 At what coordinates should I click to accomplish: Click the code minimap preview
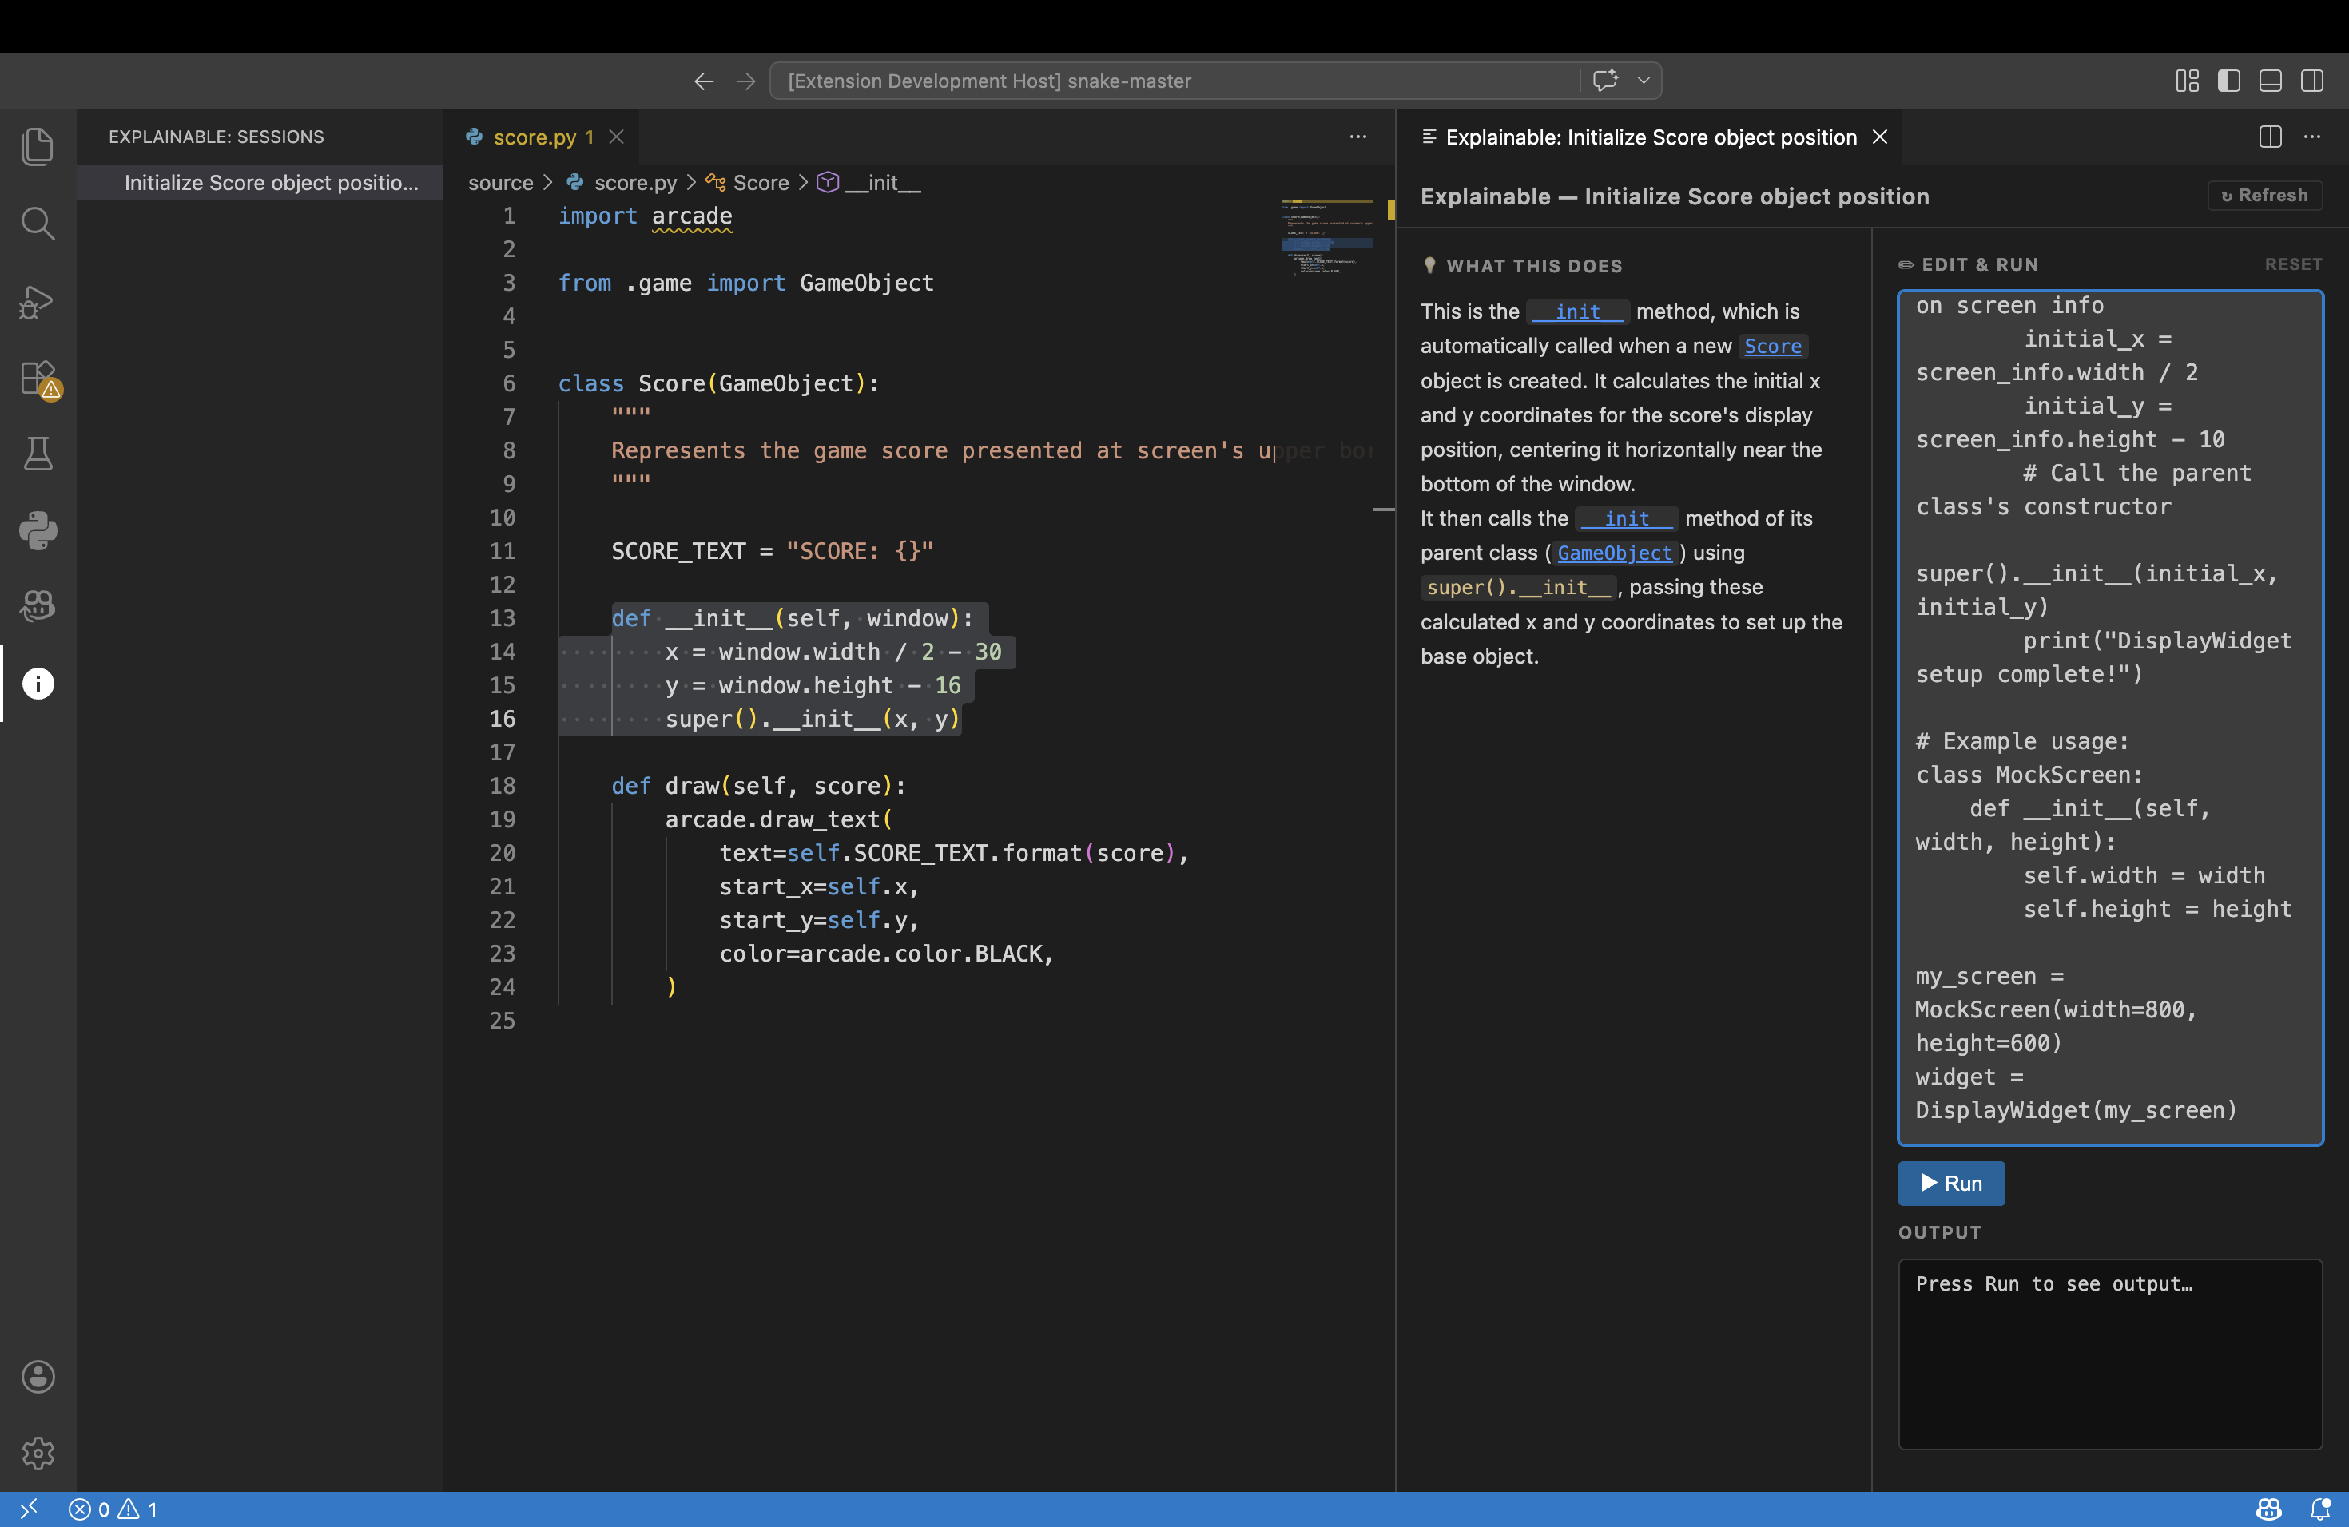pos(1326,236)
